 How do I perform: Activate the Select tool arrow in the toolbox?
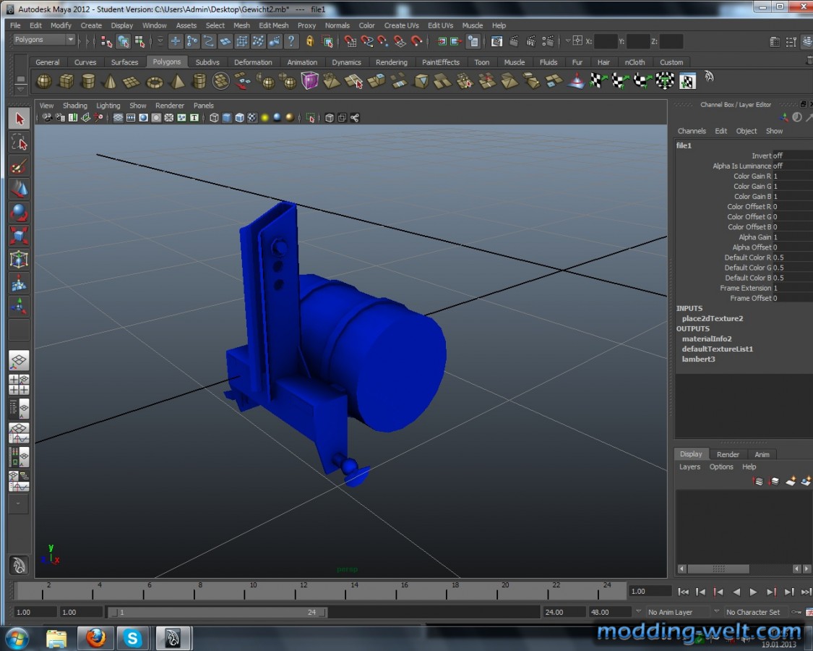point(20,119)
